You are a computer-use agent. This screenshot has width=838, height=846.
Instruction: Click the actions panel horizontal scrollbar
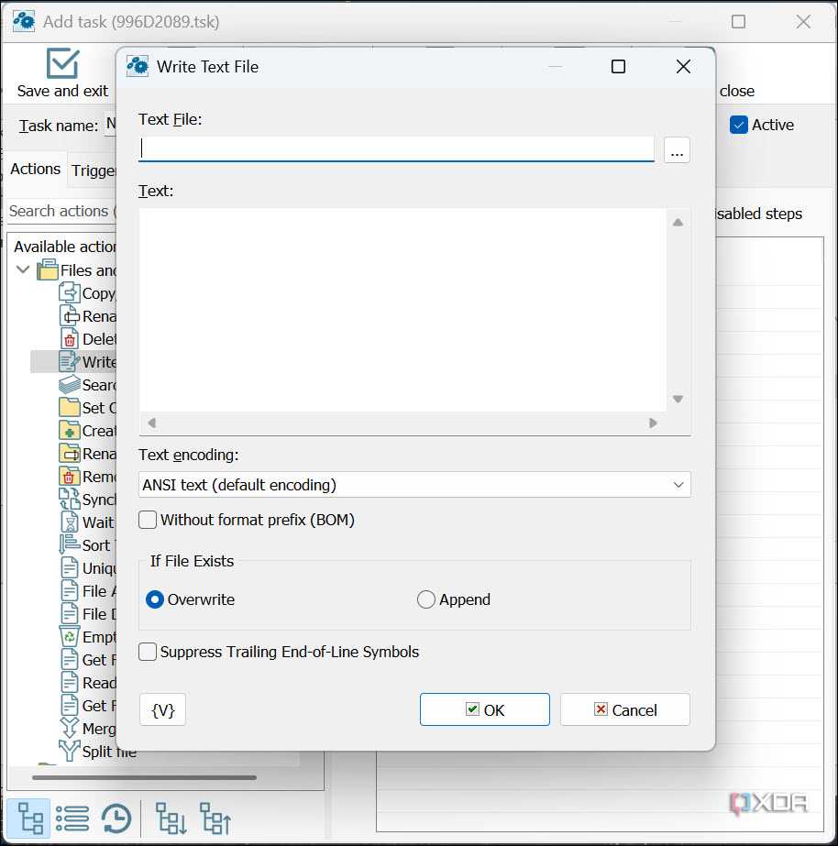(x=144, y=777)
